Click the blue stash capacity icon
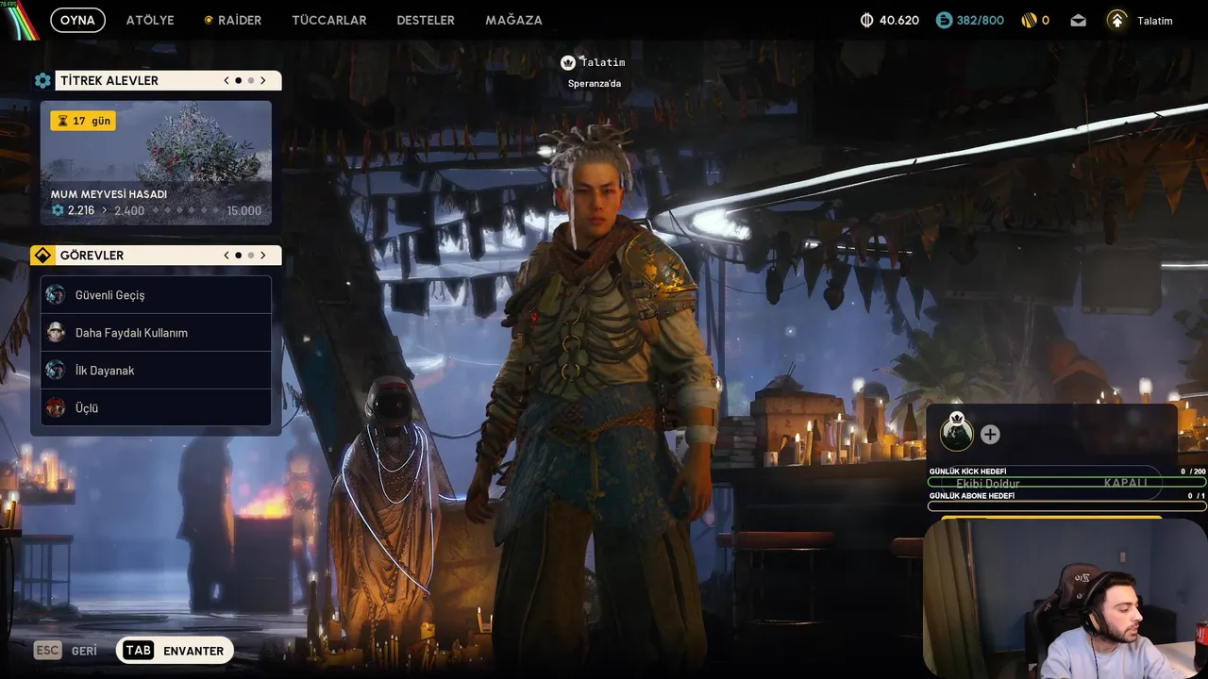The image size is (1208, 679). tap(944, 20)
